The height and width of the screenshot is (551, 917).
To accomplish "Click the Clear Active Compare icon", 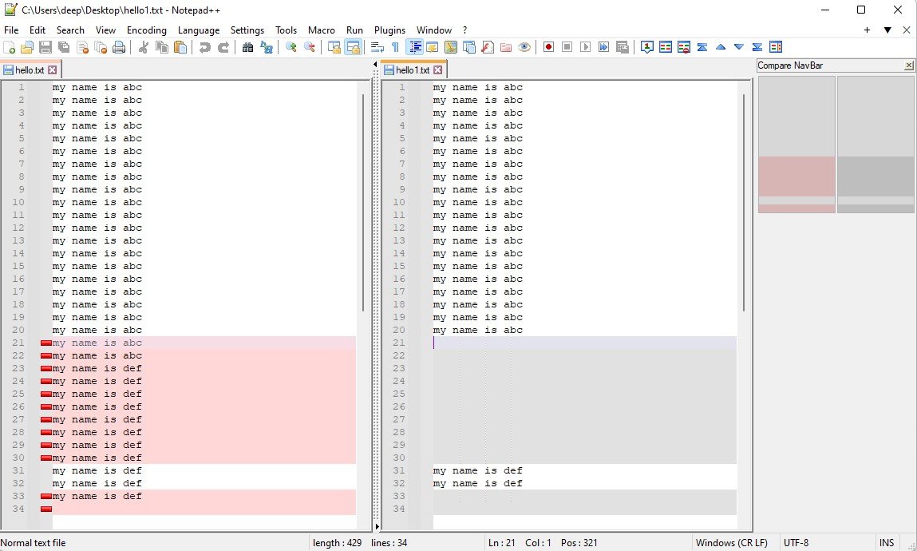I will 684,47.
